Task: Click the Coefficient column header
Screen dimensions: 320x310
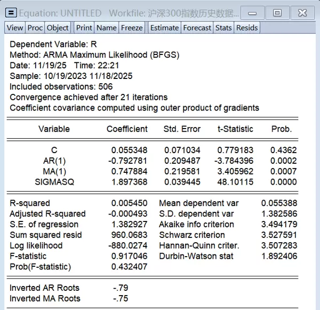Action: [127, 129]
